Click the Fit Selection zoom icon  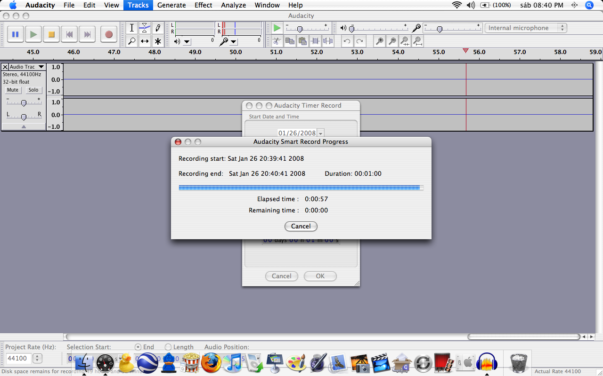405,41
